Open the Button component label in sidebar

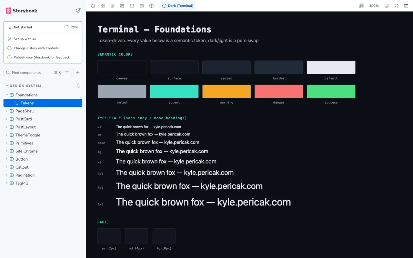pyautogui.click(x=22, y=159)
